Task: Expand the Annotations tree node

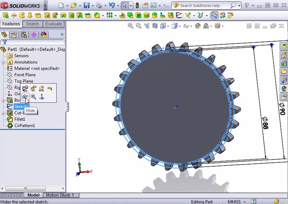Action: click(x=3, y=62)
